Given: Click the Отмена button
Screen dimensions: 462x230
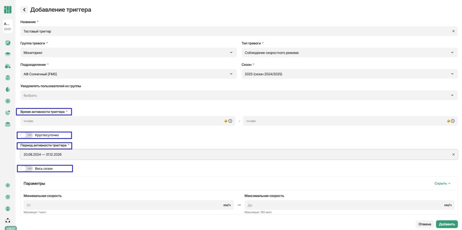Looking at the screenshot, I should pyautogui.click(x=425, y=224).
